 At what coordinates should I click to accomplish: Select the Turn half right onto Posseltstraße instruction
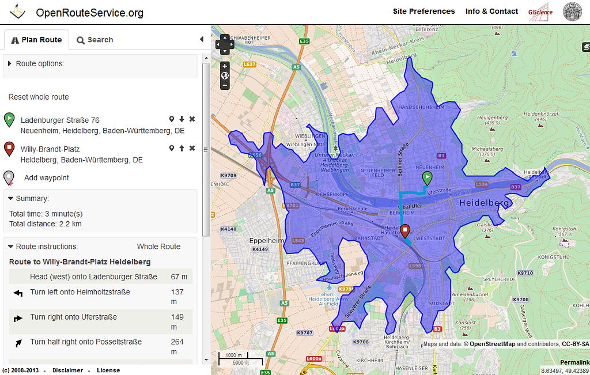click(86, 342)
